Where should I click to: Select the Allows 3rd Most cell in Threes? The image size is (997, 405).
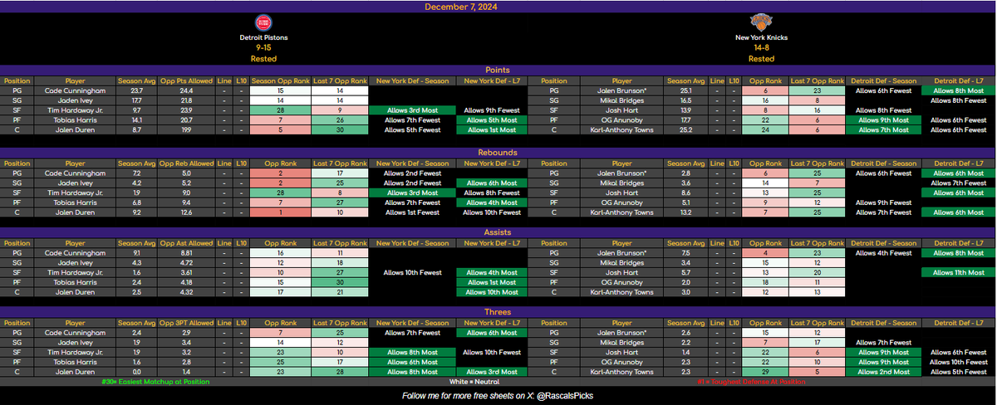[x=492, y=370]
